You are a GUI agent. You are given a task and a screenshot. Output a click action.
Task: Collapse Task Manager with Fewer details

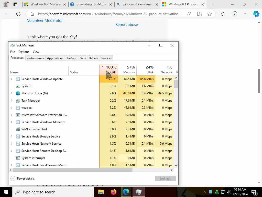(23, 179)
